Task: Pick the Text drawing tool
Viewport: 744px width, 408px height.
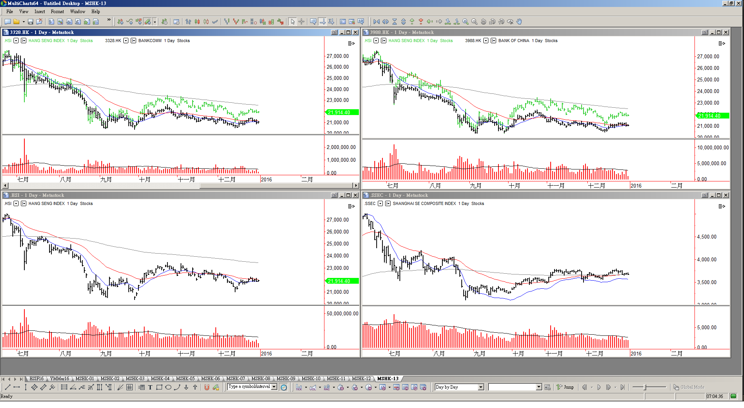Action: [150, 388]
